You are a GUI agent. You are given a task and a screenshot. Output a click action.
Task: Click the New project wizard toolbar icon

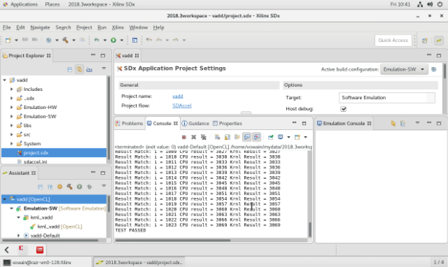pyautogui.click(x=8, y=40)
